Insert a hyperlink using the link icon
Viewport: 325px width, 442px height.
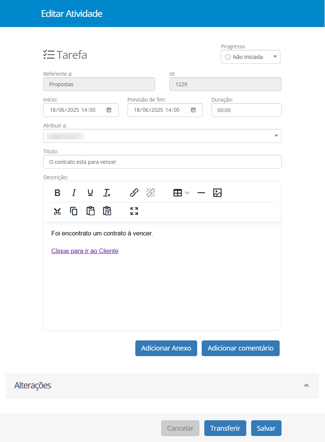[134, 193]
